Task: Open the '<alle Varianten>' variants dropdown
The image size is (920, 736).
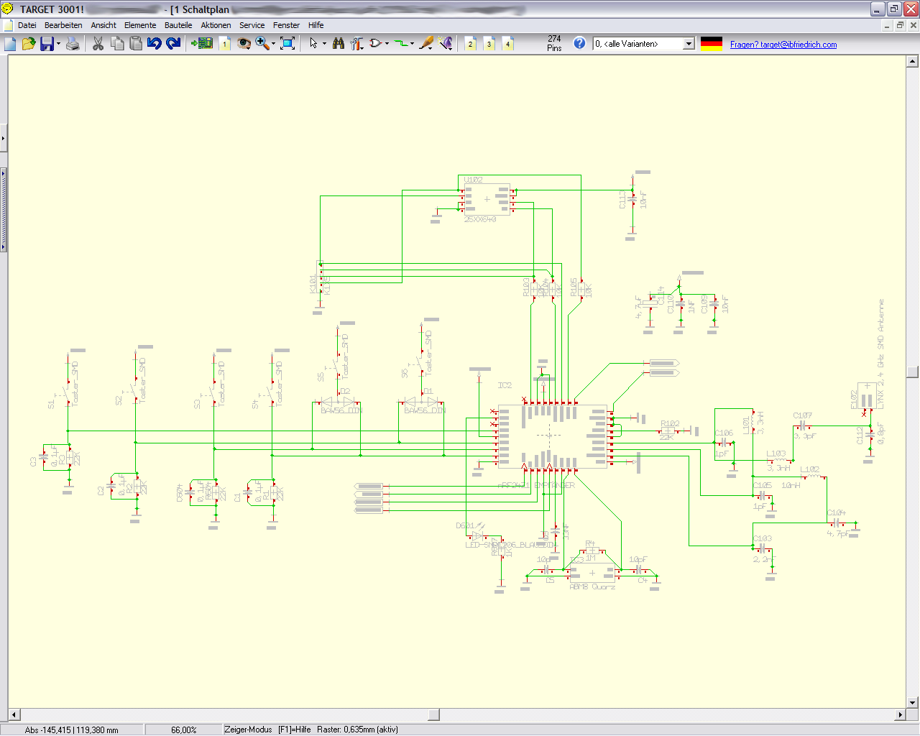Action: click(x=688, y=44)
